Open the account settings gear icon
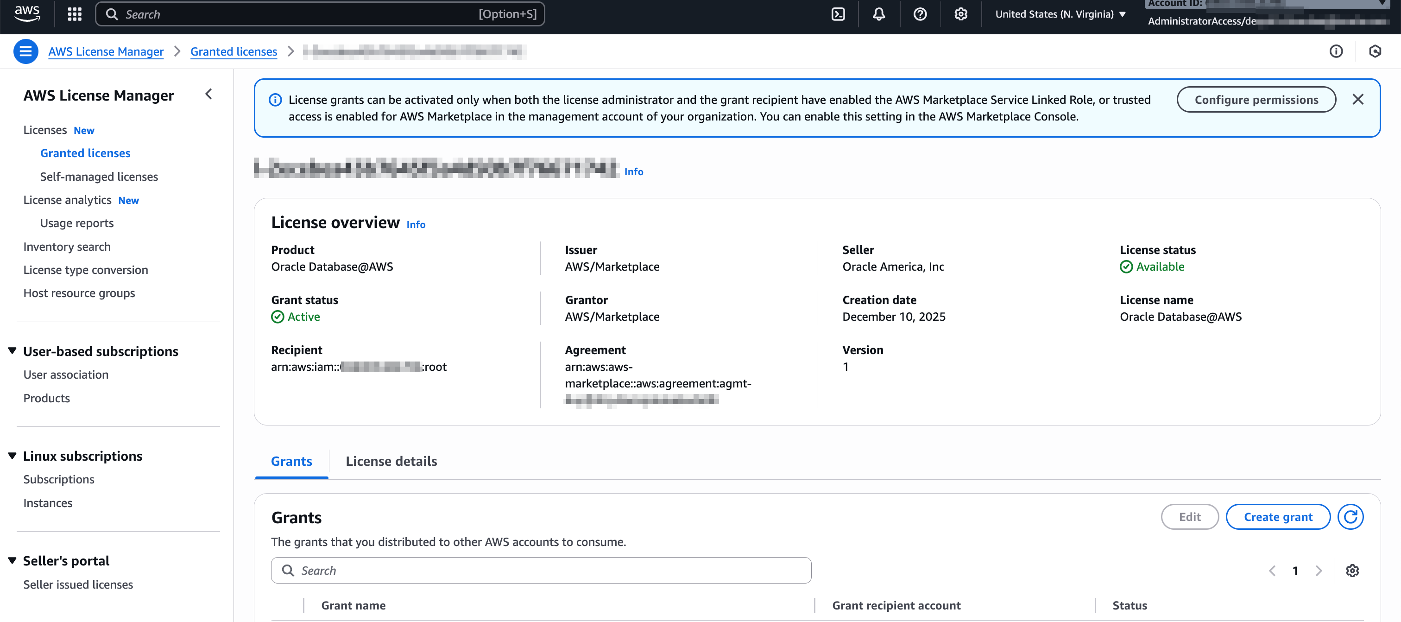Viewport: 1401px width, 622px height. tap(960, 13)
